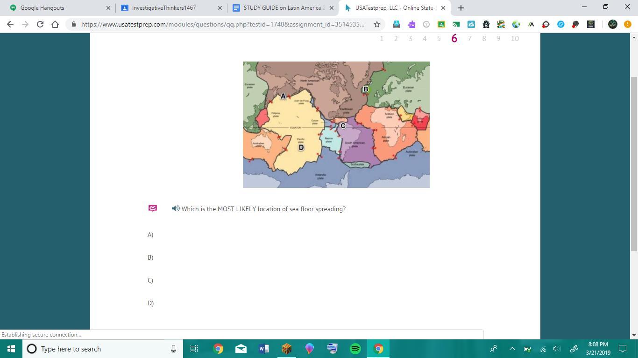Click the page's vertical scrollbar thumb

click(x=634, y=164)
